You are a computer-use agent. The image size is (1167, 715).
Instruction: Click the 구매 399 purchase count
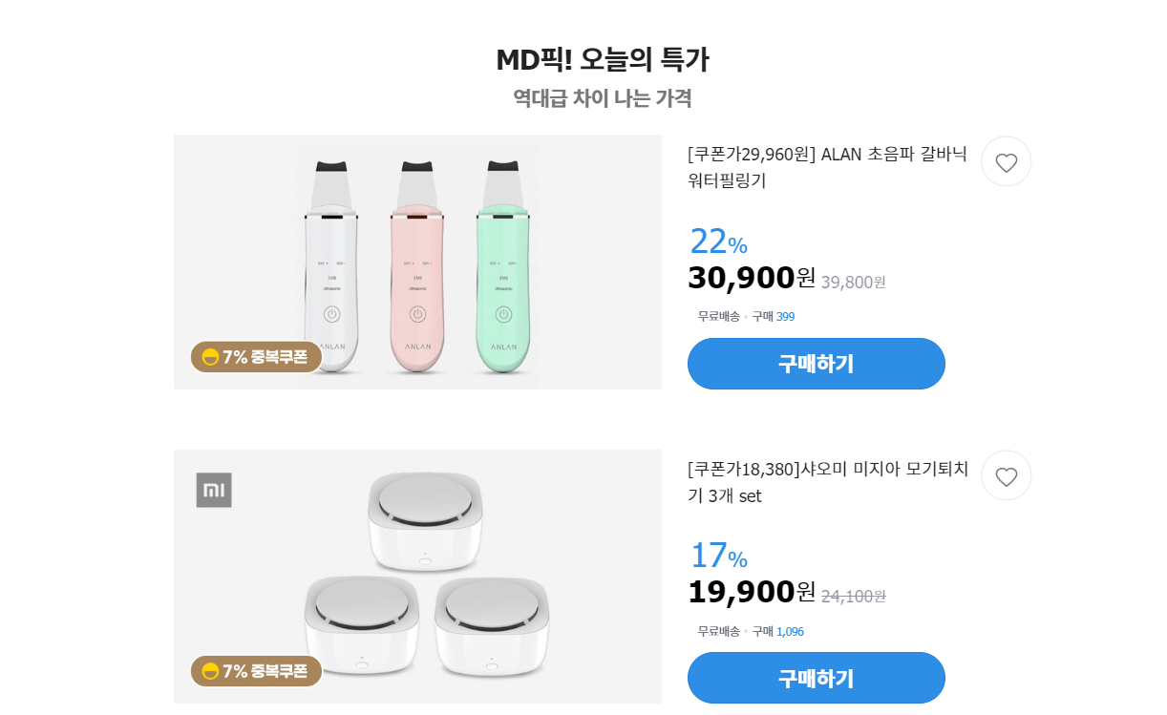pyautogui.click(x=774, y=317)
